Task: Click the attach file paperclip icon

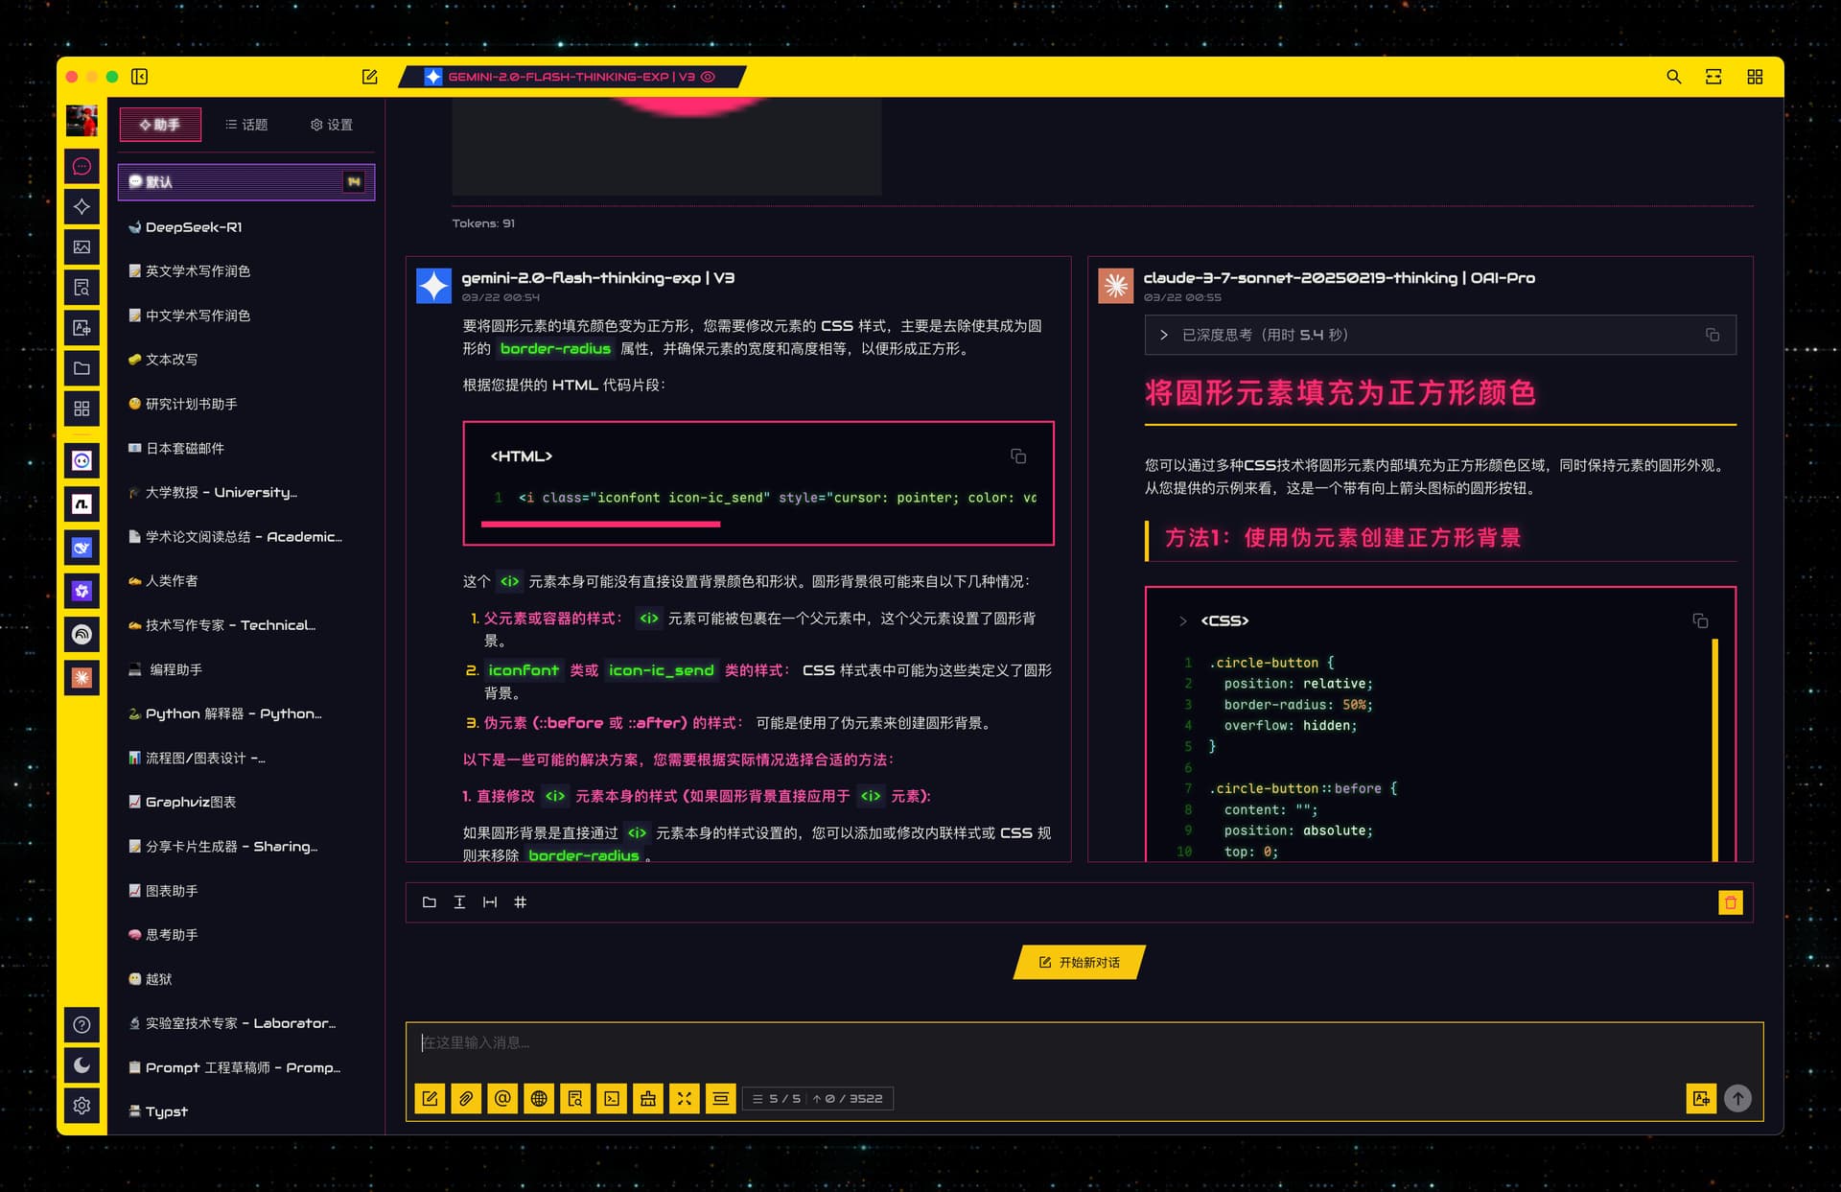Action: [466, 1099]
